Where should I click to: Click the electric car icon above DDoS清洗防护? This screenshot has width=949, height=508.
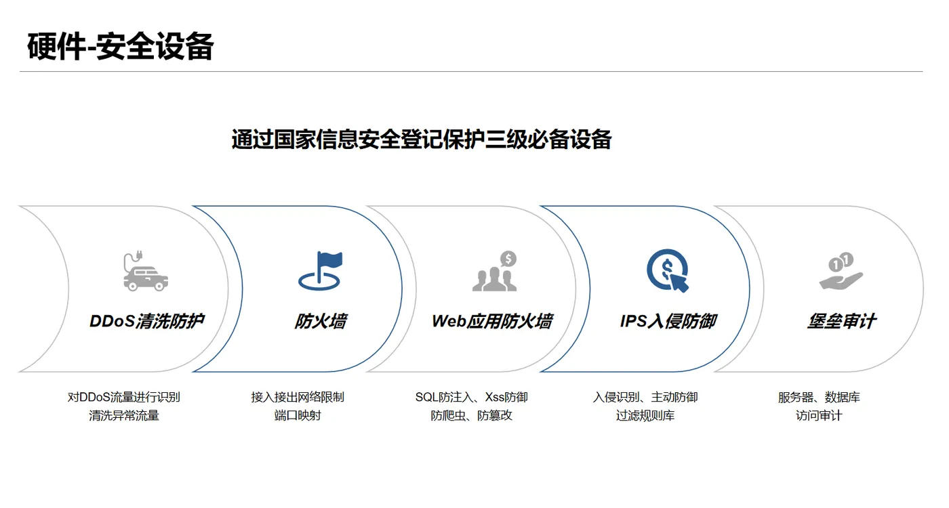point(146,272)
